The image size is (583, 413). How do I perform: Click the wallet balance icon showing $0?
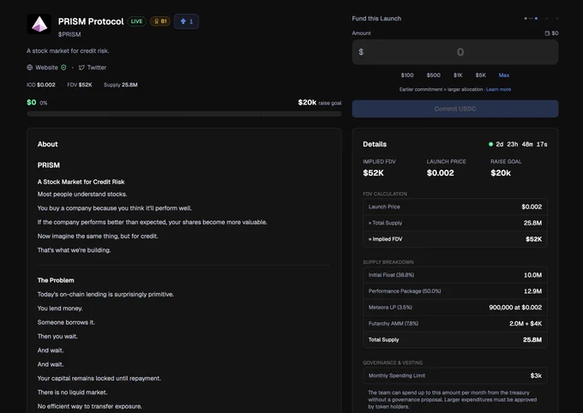click(x=547, y=33)
